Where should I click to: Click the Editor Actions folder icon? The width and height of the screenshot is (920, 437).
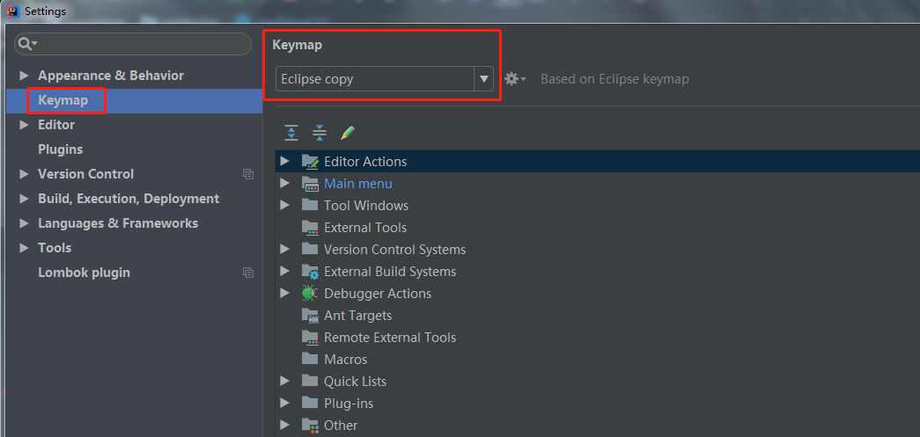pos(310,162)
